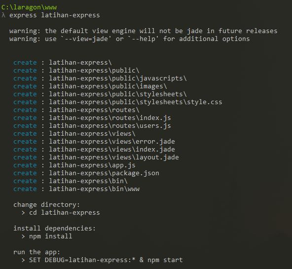The height and width of the screenshot is (269, 292).
Task: Click the 'install dependencies:' heading
Action: 54,229
